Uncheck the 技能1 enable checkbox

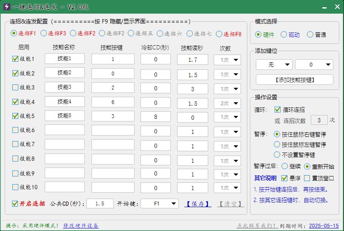click(x=15, y=59)
